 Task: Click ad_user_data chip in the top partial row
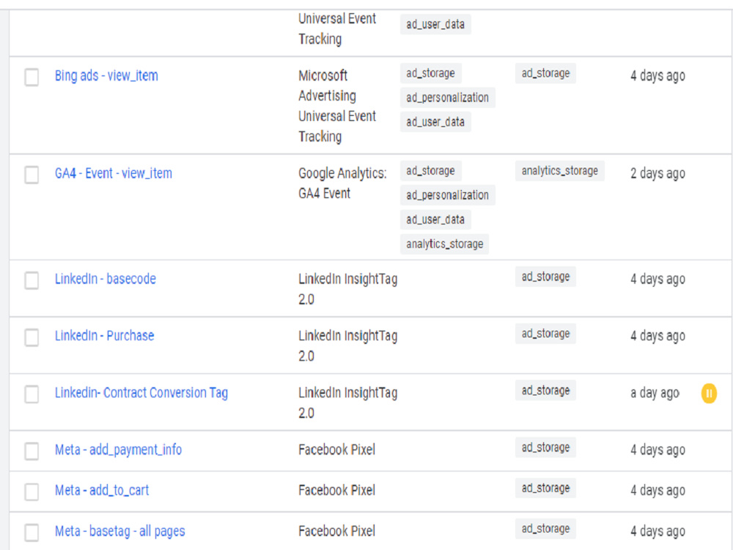(x=435, y=24)
